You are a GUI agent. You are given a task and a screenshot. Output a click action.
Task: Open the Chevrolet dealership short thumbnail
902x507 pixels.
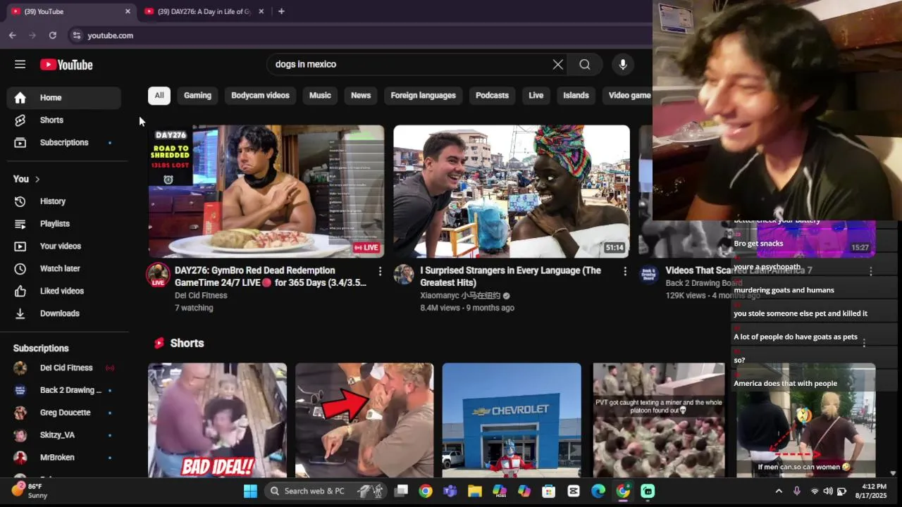point(512,420)
